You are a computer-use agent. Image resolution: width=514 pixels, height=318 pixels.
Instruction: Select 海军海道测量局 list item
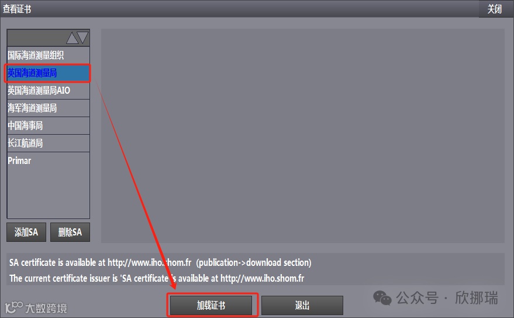(x=48, y=108)
